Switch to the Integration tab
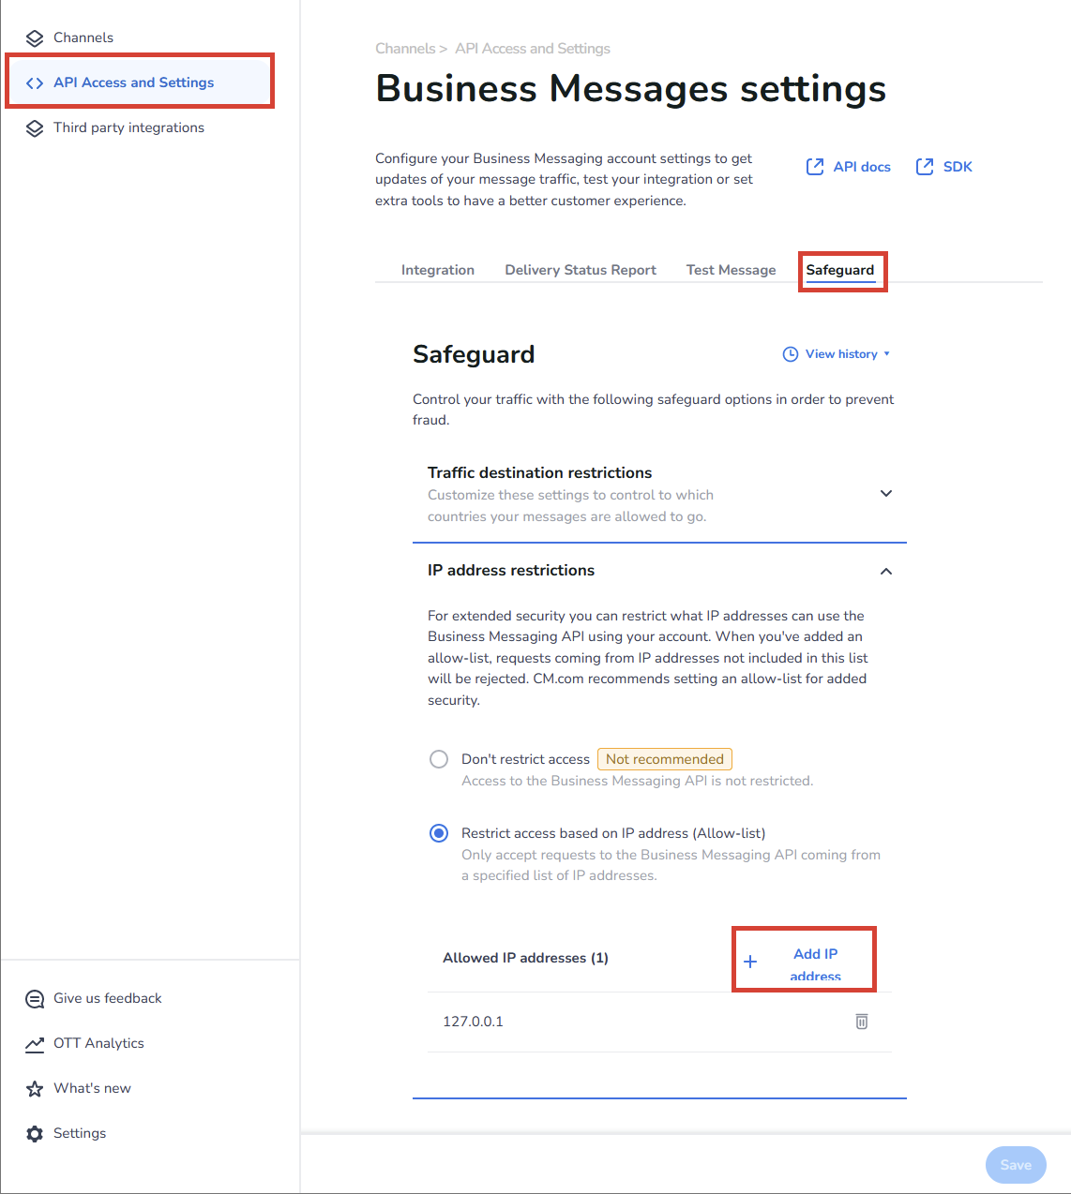The image size is (1071, 1194). tap(438, 270)
